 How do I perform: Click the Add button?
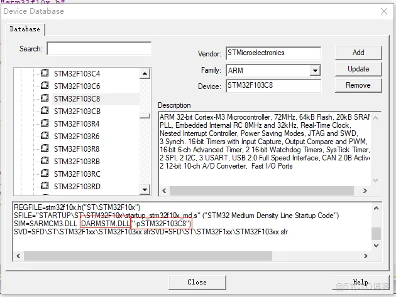pos(358,53)
